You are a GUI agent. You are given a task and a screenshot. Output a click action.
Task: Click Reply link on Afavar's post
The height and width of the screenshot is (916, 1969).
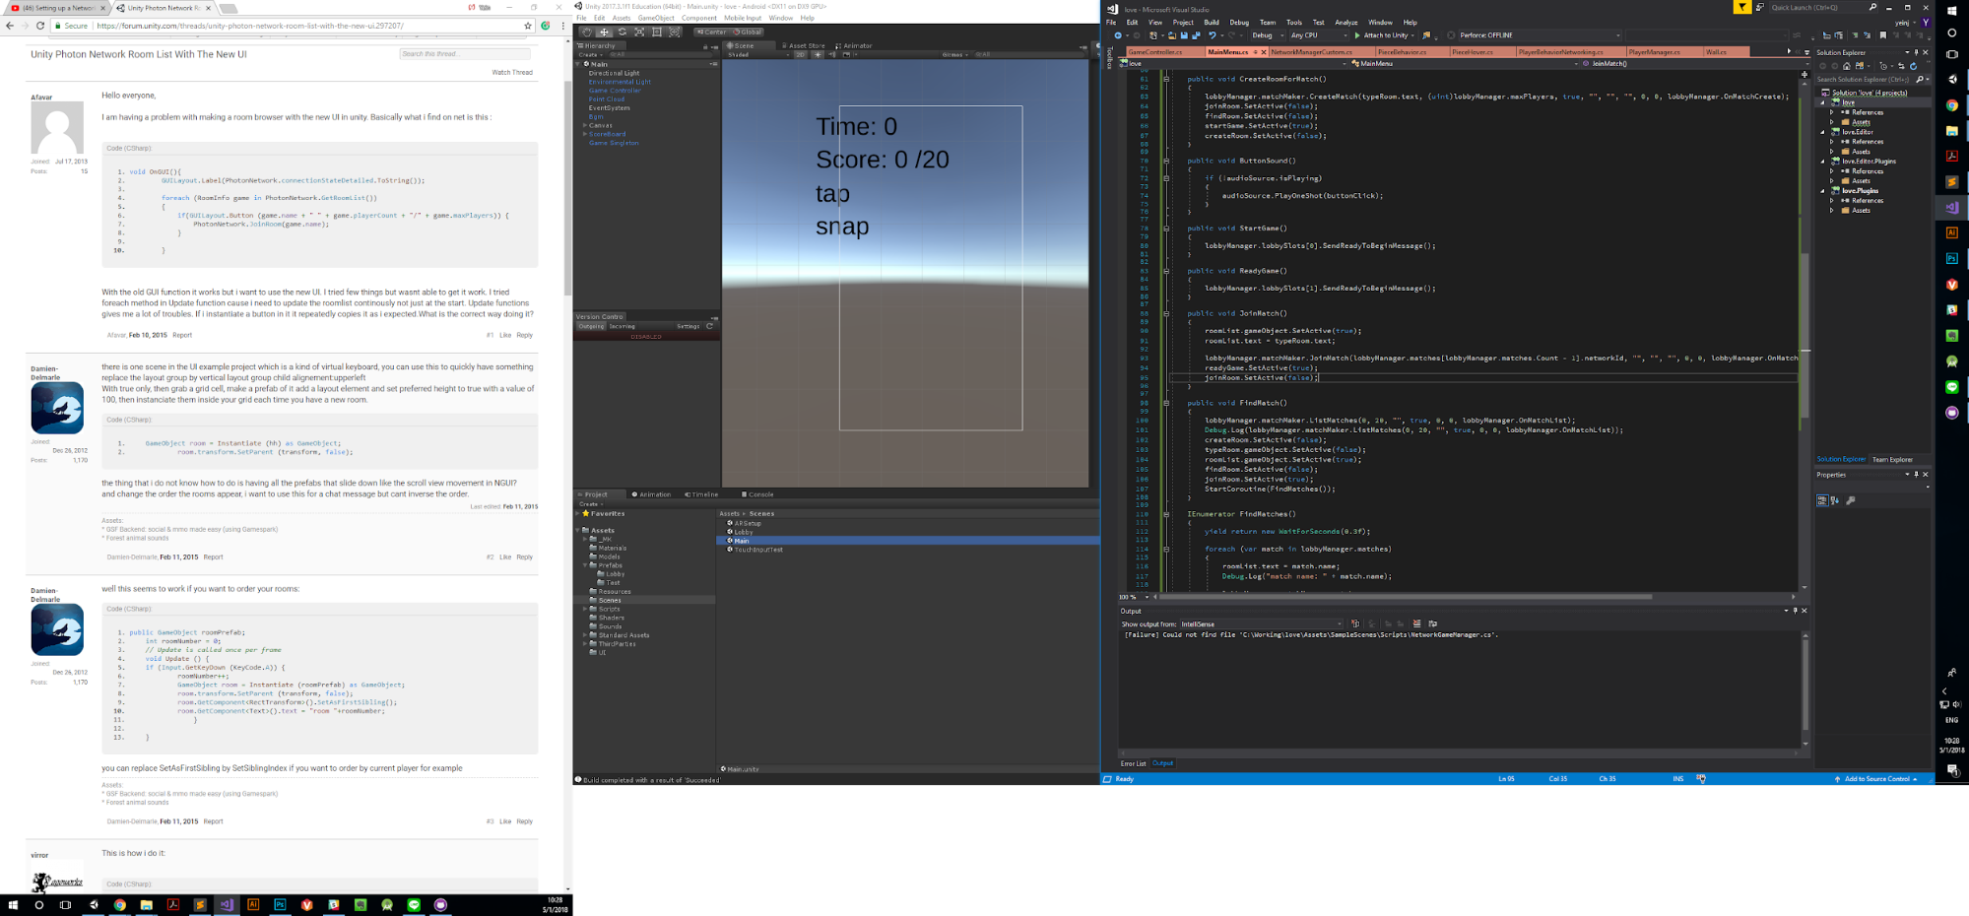tap(524, 335)
